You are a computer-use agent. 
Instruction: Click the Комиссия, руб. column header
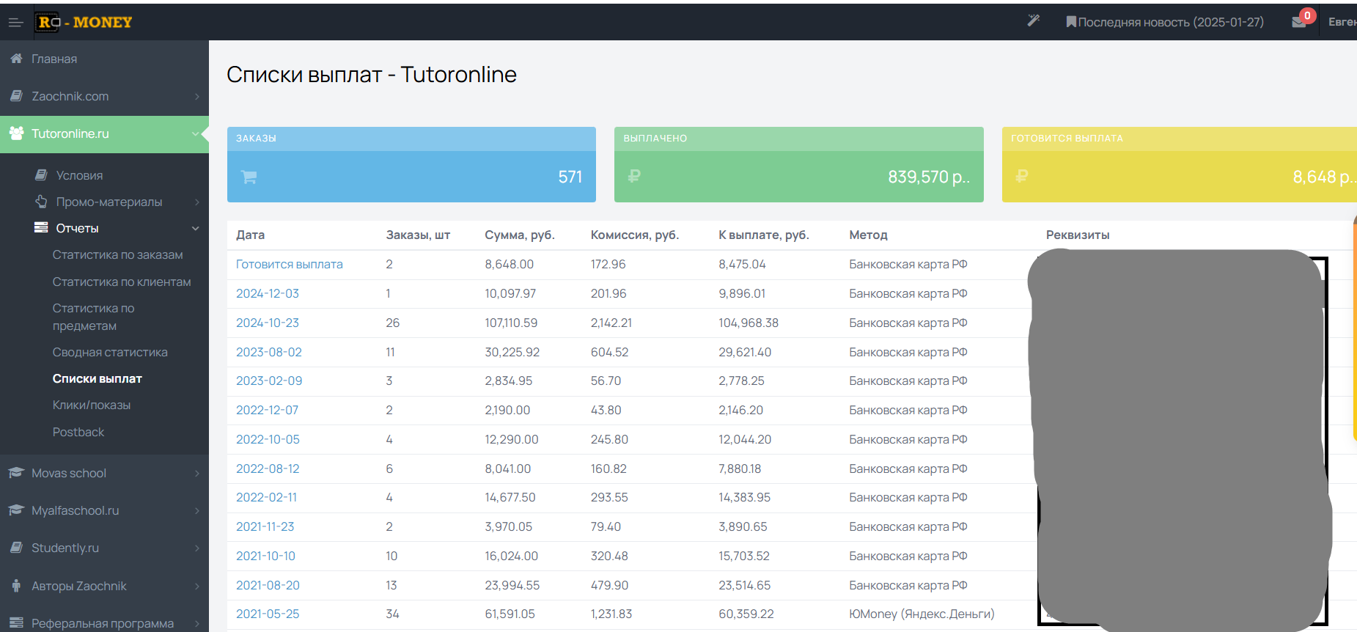(x=635, y=235)
